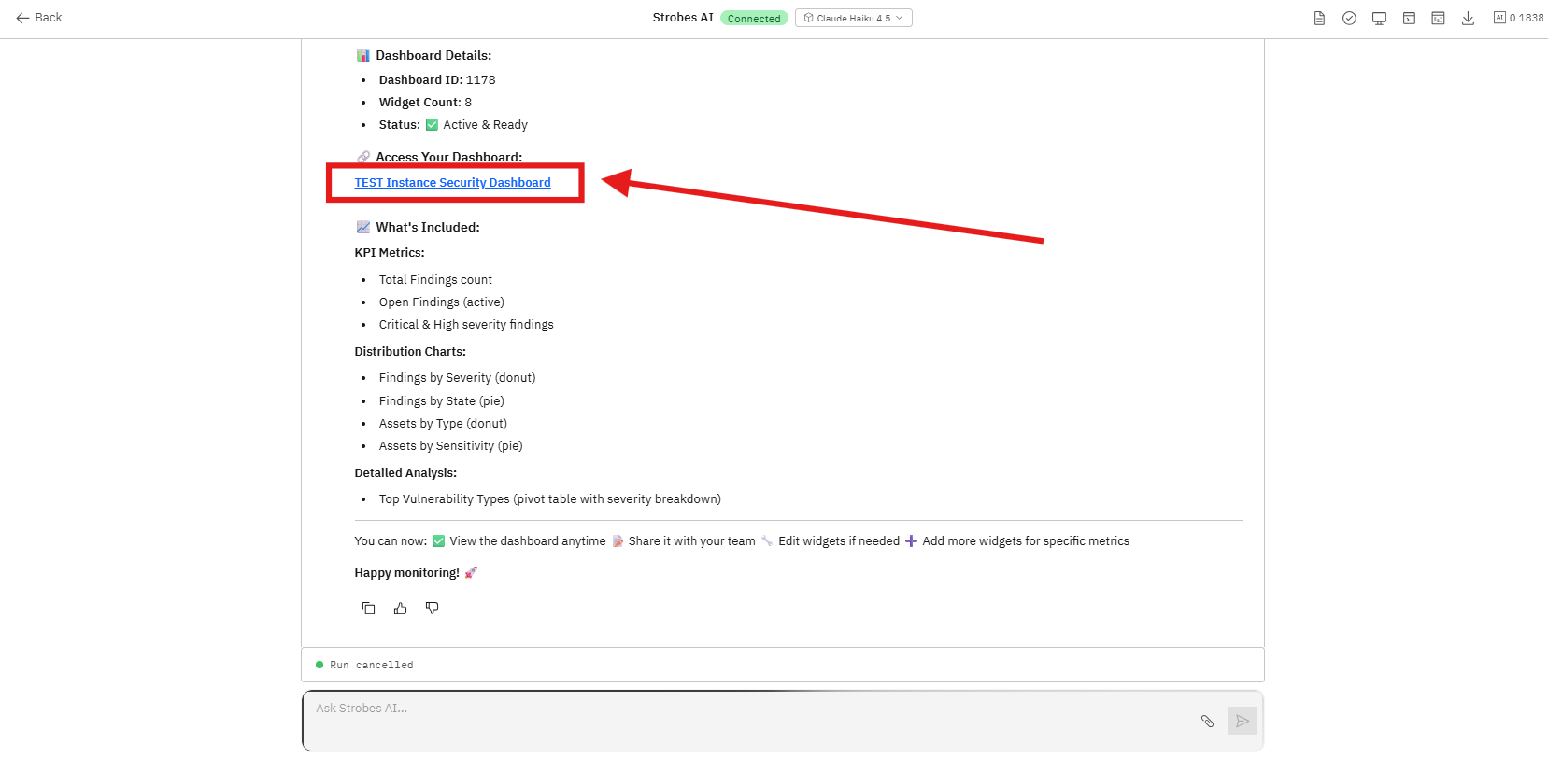Click 'Share it with your team' text

click(x=692, y=541)
